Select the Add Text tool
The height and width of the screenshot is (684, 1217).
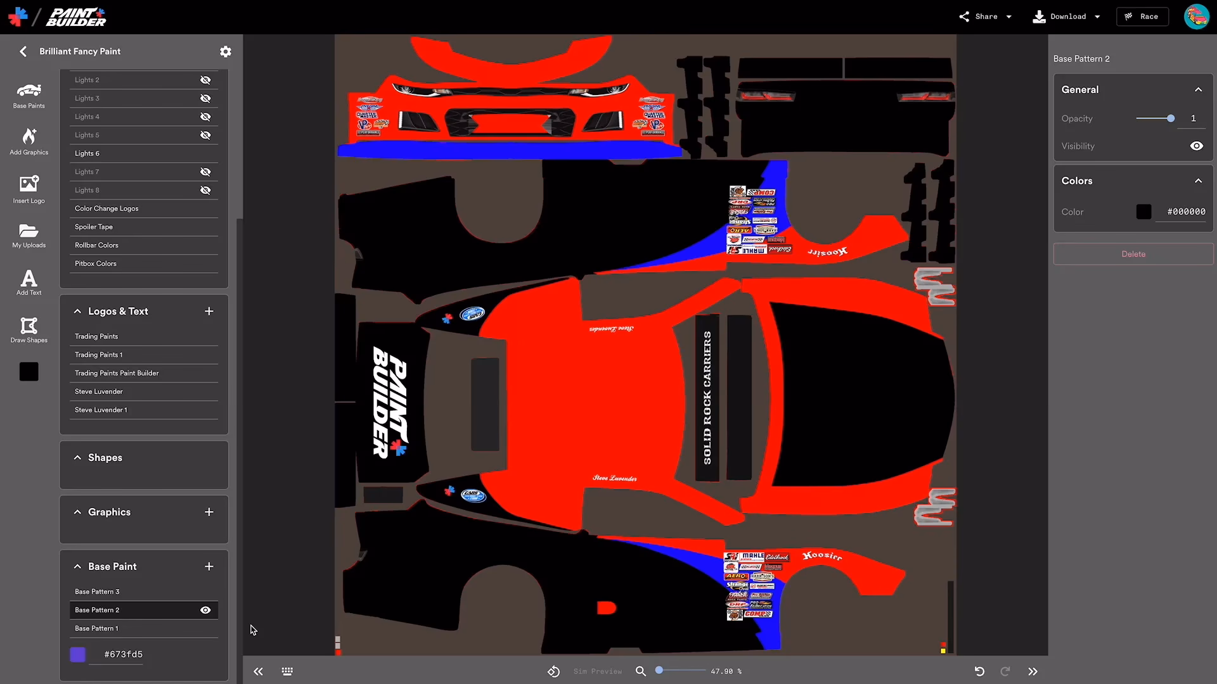pyautogui.click(x=29, y=282)
